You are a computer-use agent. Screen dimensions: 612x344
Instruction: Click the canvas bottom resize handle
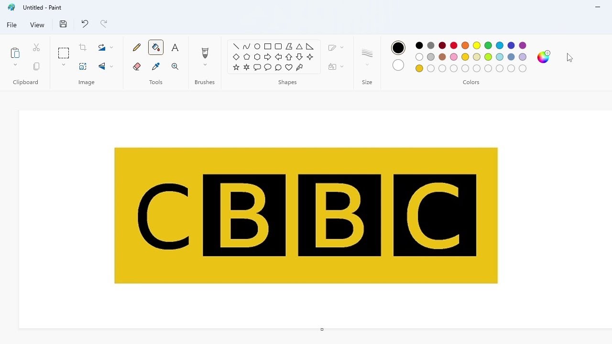(x=322, y=329)
